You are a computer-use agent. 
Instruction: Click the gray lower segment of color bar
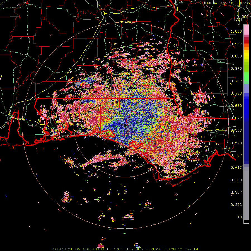pyautogui.click(x=246, y=194)
